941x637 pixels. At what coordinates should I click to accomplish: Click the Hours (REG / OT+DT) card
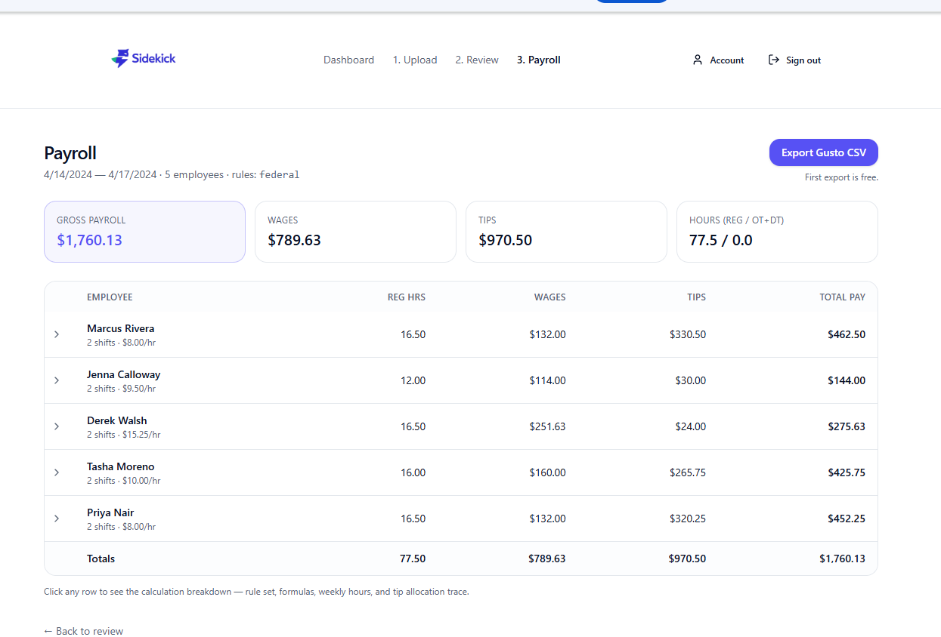[x=777, y=232]
